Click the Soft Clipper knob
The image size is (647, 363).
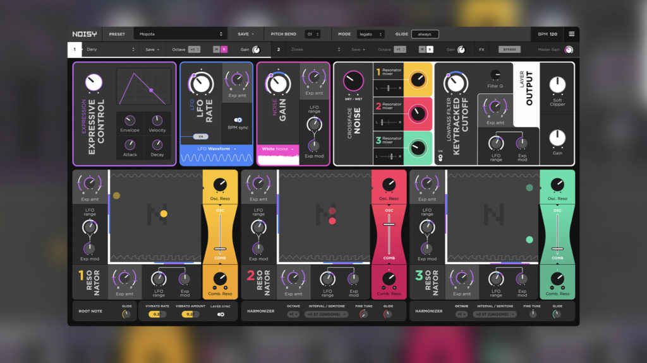[x=557, y=85]
